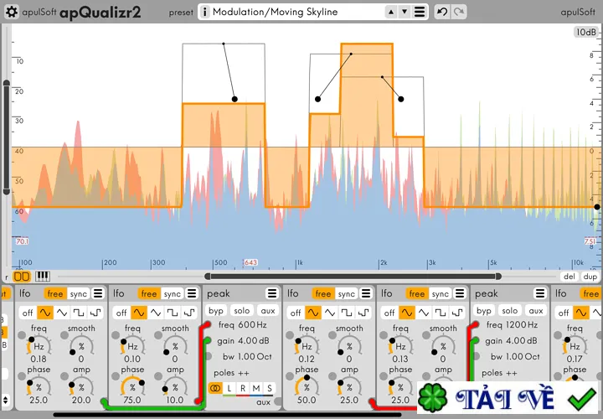This screenshot has height=419, width=603.
Task: Bypass the 600 Hz peak filter
Action: point(216,311)
